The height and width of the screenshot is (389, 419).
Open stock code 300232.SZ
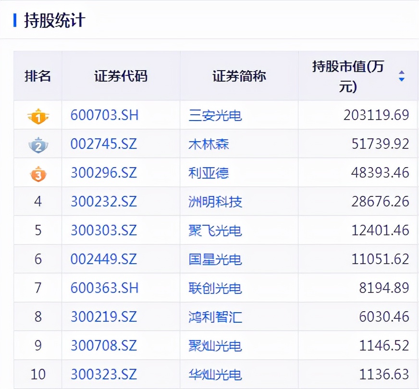point(104,202)
